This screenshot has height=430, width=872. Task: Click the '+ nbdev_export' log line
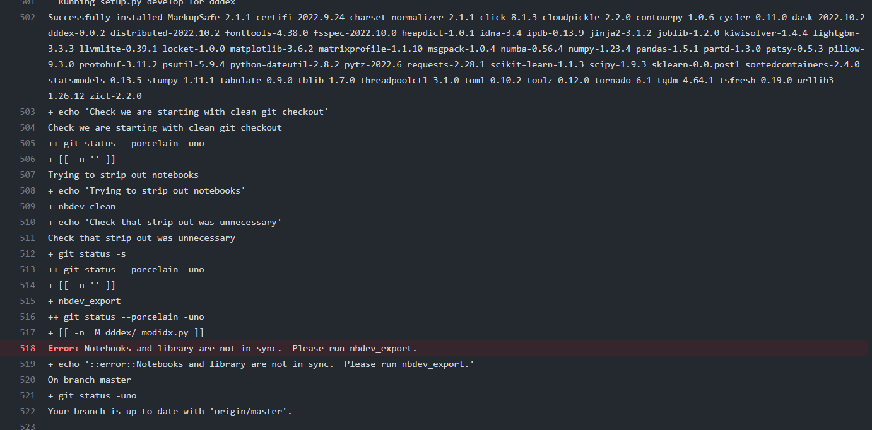85,301
